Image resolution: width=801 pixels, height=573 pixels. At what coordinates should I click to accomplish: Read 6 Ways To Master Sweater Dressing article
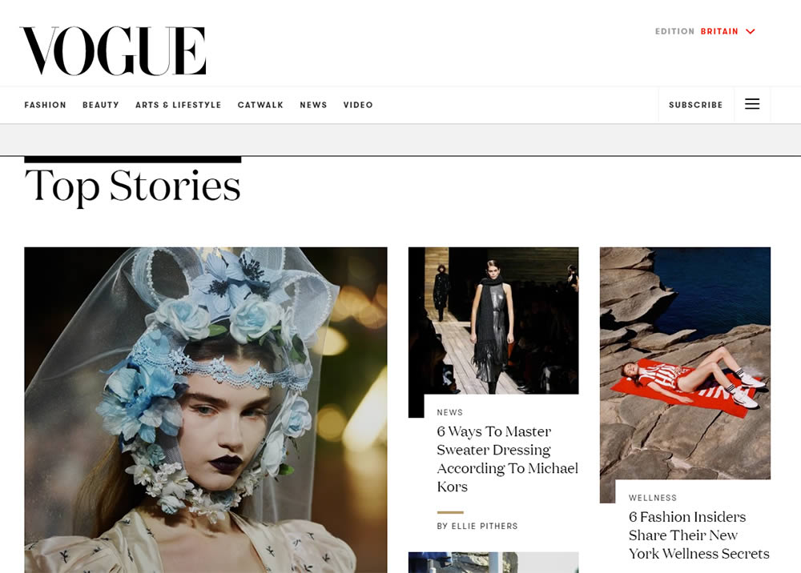[507, 459]
